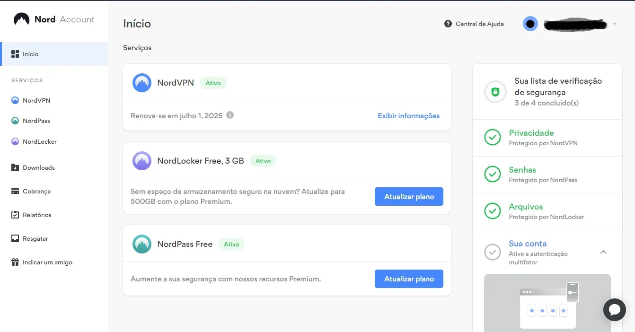Click the multifactor authentication illustration

(x=547, y=303)
